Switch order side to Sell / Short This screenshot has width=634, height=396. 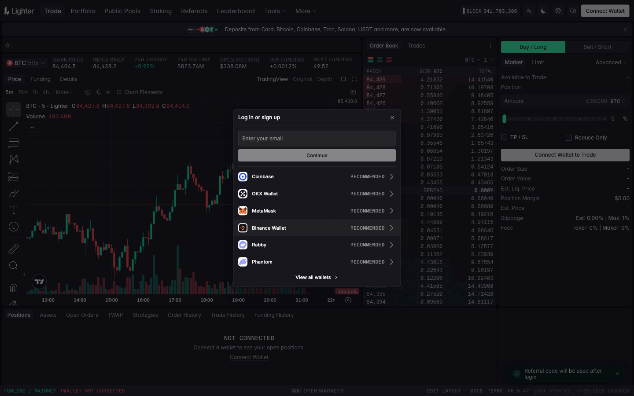[597, 47]
